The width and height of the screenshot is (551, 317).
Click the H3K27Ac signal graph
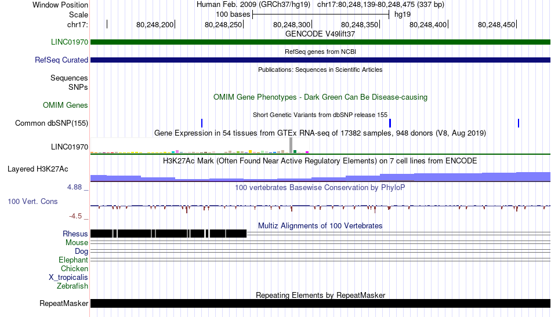[x=320, y=177]
